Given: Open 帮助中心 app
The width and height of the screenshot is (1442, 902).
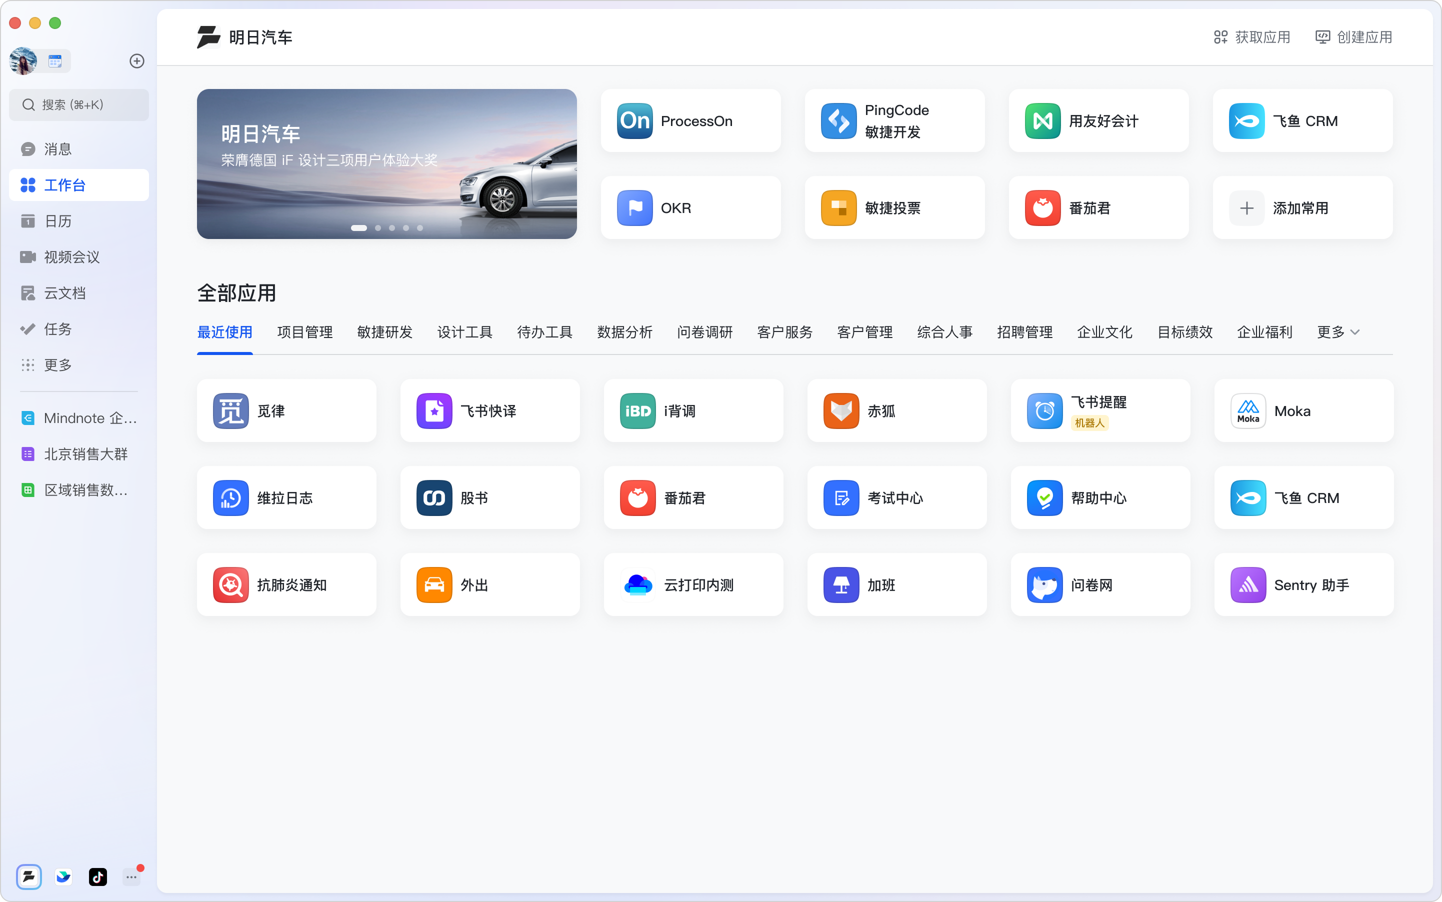Looking at the screenshot, I should (x=1100, y=498).
